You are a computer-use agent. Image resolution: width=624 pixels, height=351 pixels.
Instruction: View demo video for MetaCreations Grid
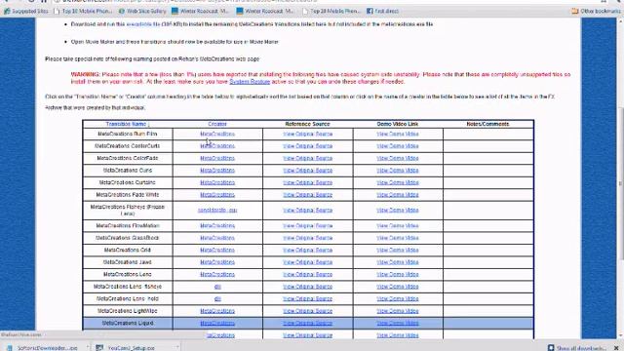(398, 251)
